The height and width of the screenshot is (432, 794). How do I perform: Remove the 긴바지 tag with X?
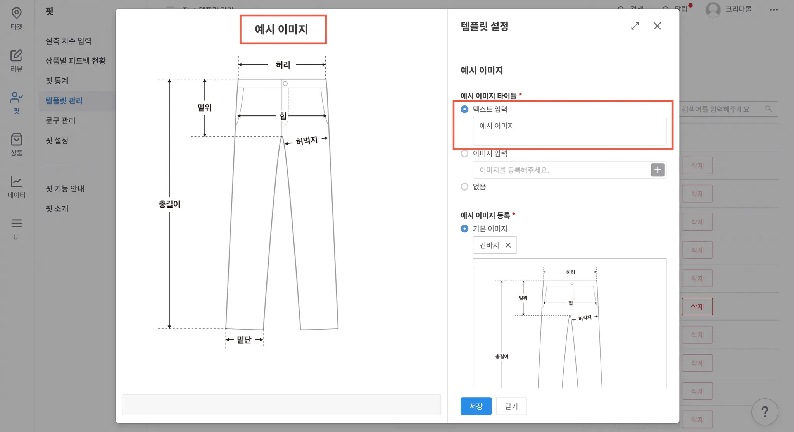(508, 245)
